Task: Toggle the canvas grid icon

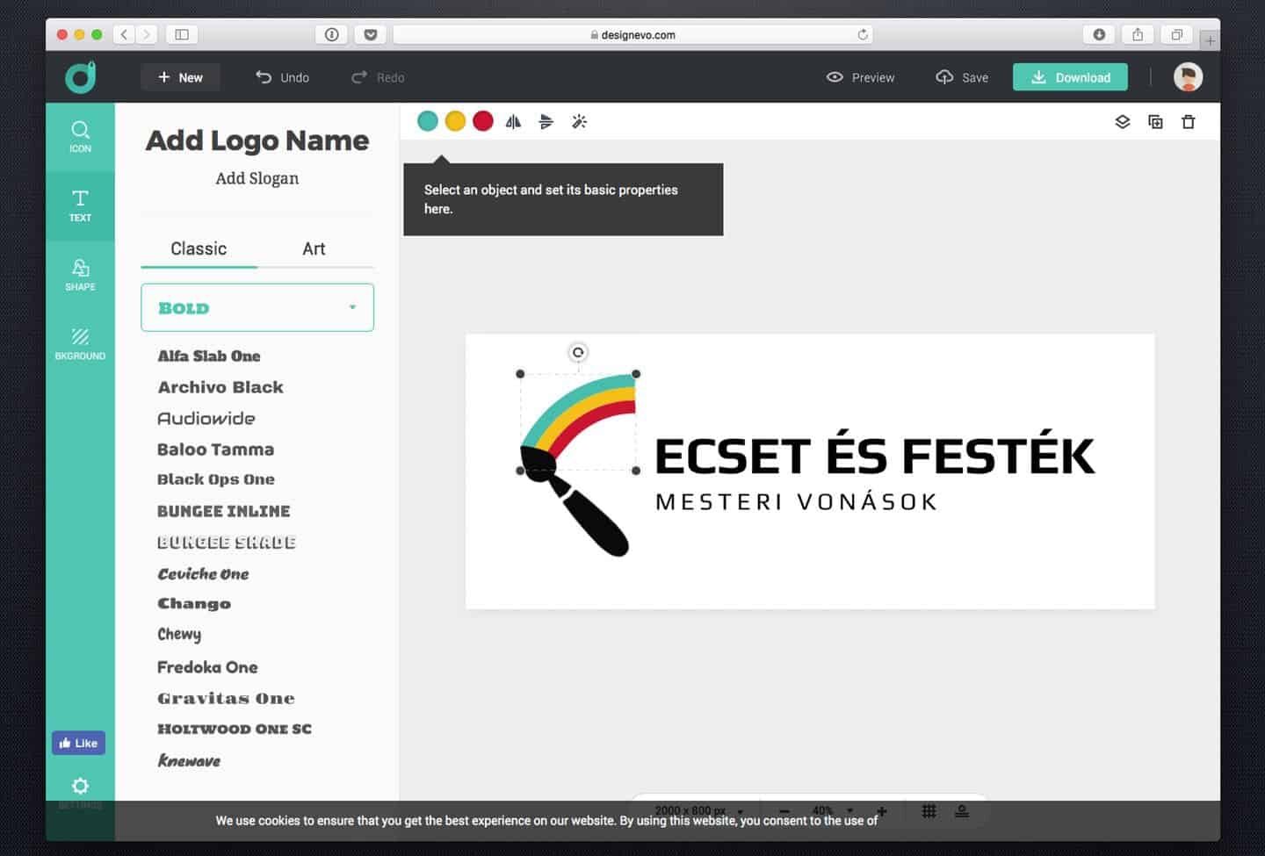Action: click(x=929, y=811)
